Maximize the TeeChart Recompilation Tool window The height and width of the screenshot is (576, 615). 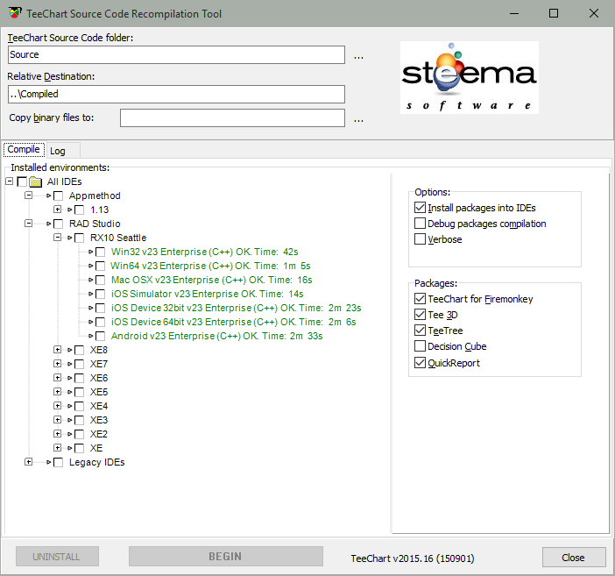(x=554, y=13)
